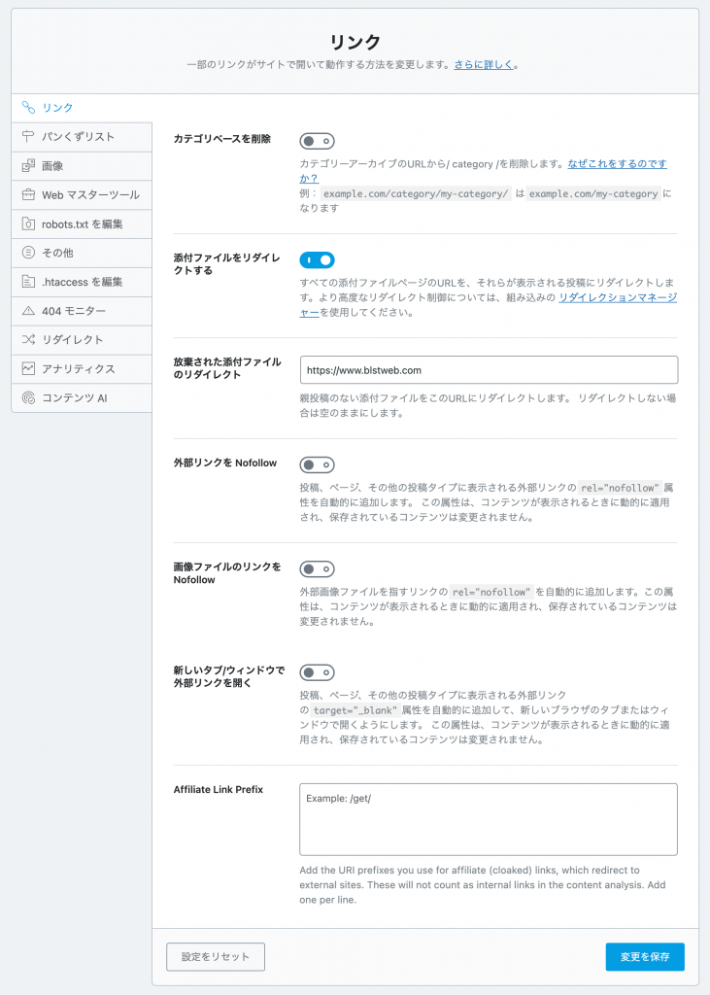710x995 pixels.
Task: Open the コンテンツ AI tab
Action: pos(82,397)
